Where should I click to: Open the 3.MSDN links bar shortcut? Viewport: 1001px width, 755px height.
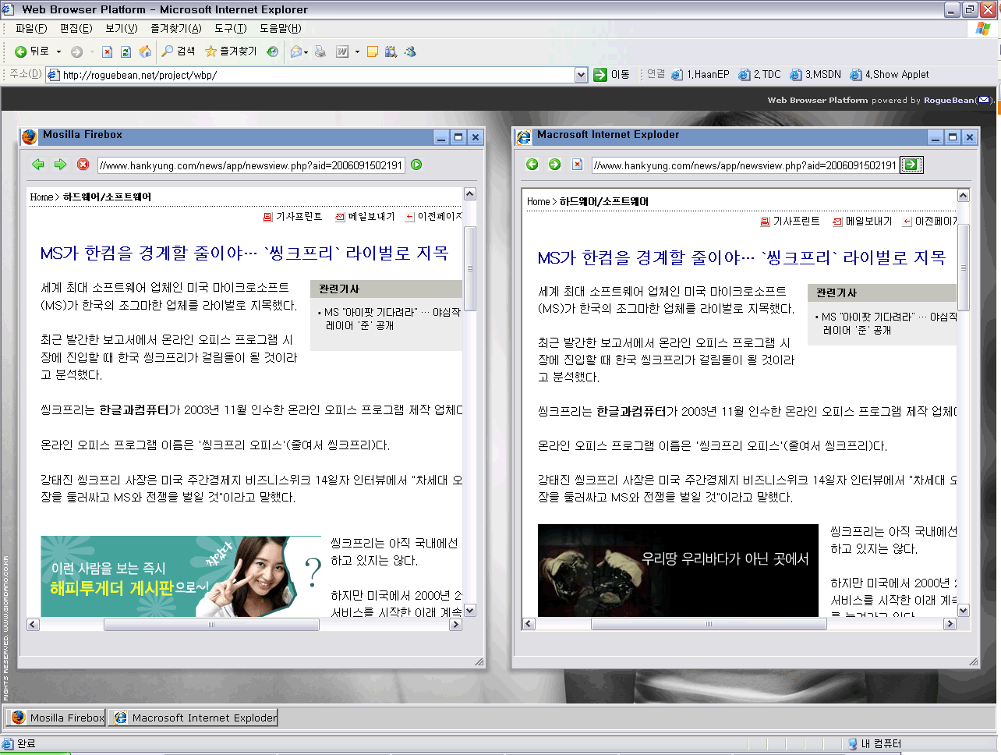click(815, 75)
